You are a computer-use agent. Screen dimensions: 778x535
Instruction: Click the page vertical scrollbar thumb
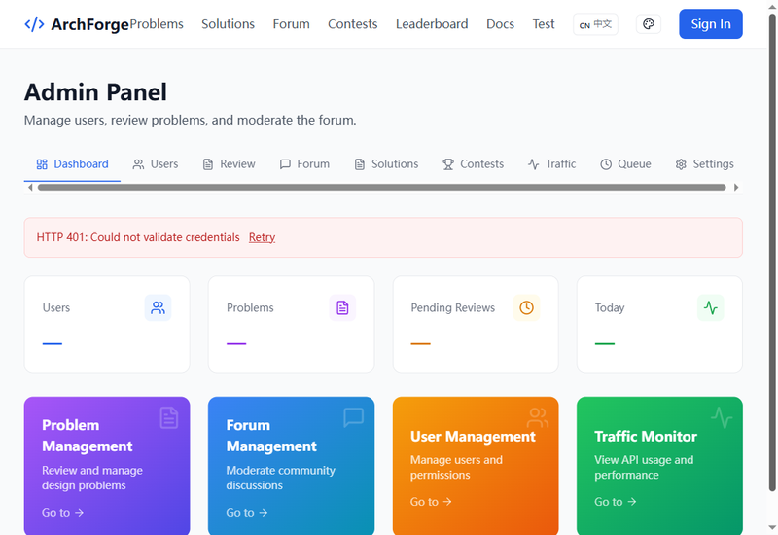[772, 252]
